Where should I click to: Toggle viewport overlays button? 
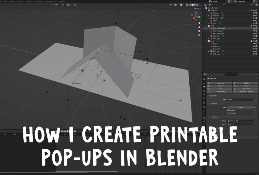[x=181, y=5]
